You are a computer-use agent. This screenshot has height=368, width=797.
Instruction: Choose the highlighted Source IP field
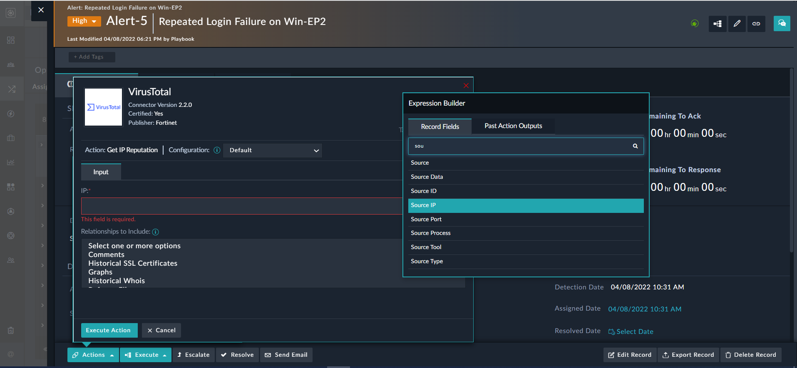coord(526,205)
